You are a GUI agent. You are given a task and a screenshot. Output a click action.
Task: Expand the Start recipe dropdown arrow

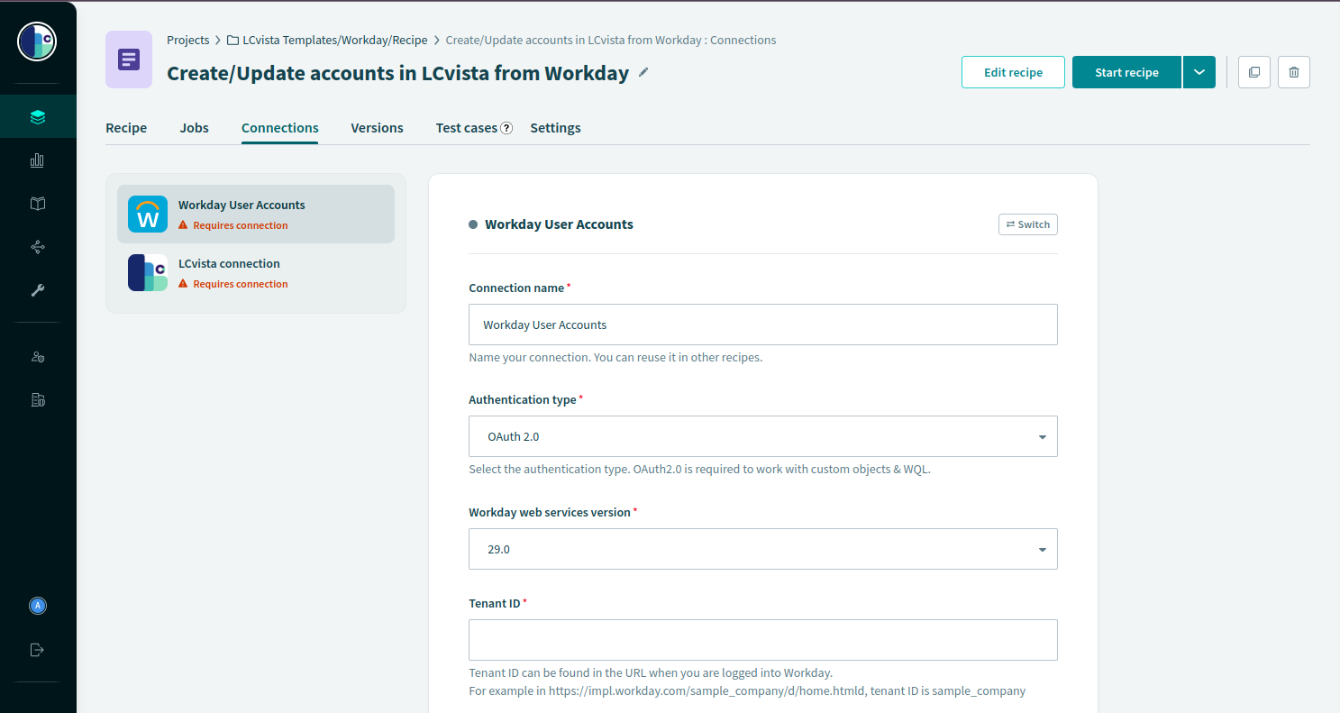(1199, 72)
